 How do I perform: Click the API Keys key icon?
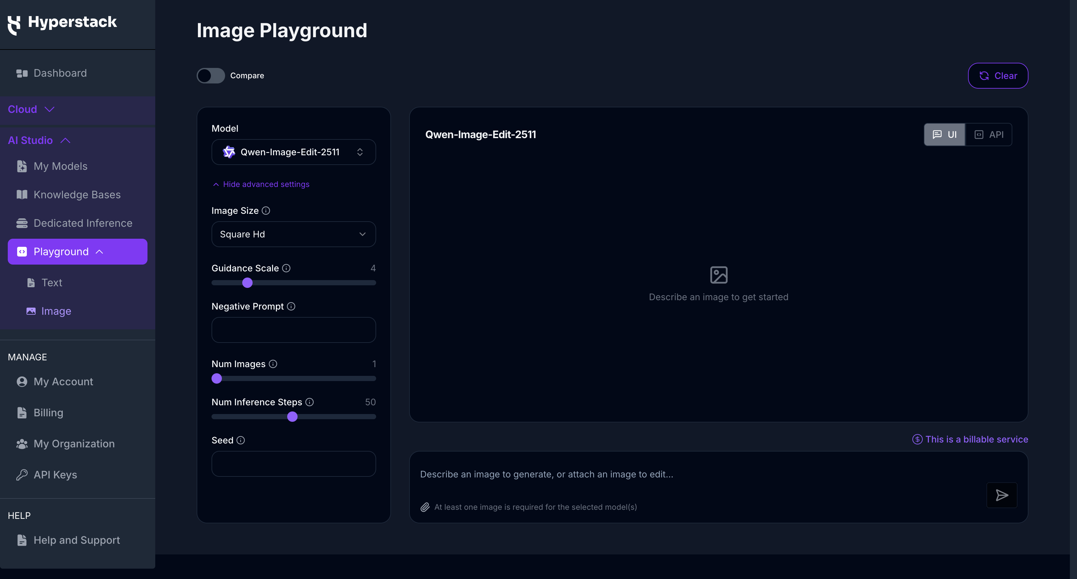click(x=22, y=475)
